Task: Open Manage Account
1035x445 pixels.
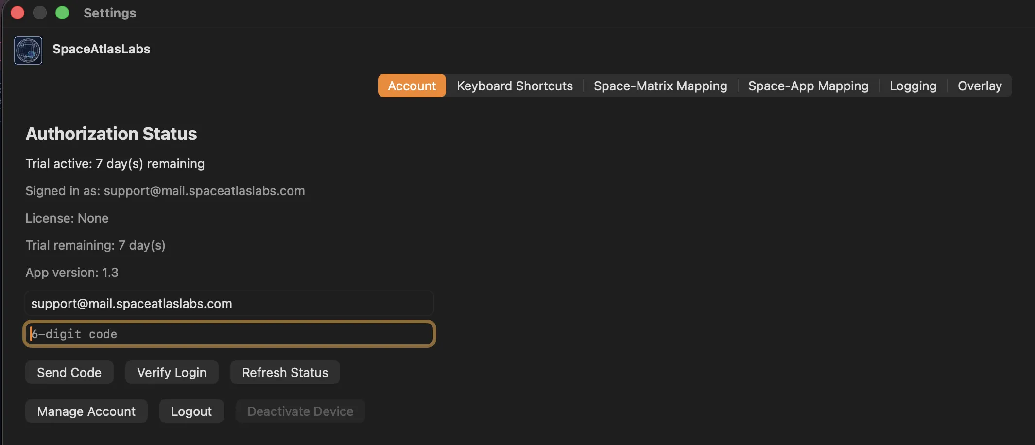Action: (86, 411)
